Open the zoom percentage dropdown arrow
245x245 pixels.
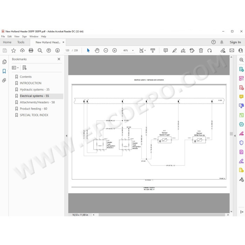(133, 50)
